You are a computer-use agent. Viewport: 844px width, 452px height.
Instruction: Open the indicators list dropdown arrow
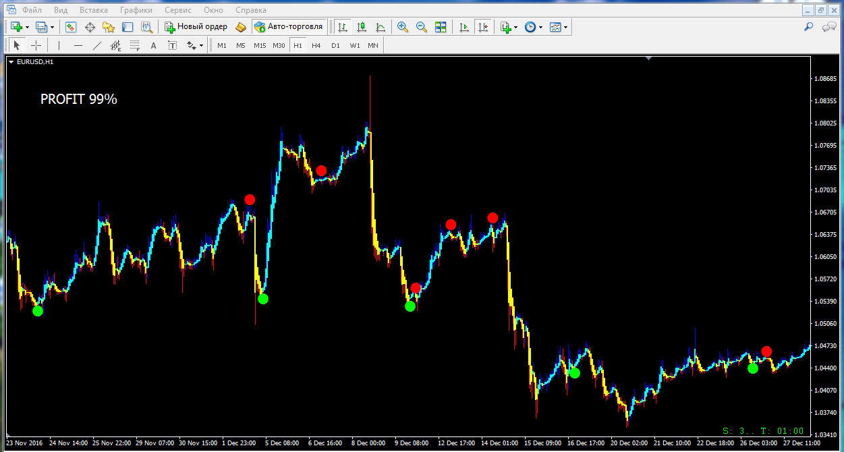tap(516, 28)
